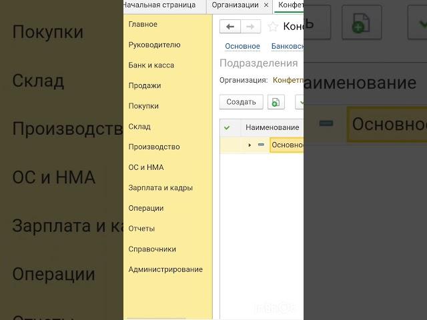
Task: Open the Руководителю section
Action: click(x=154, y=45)
